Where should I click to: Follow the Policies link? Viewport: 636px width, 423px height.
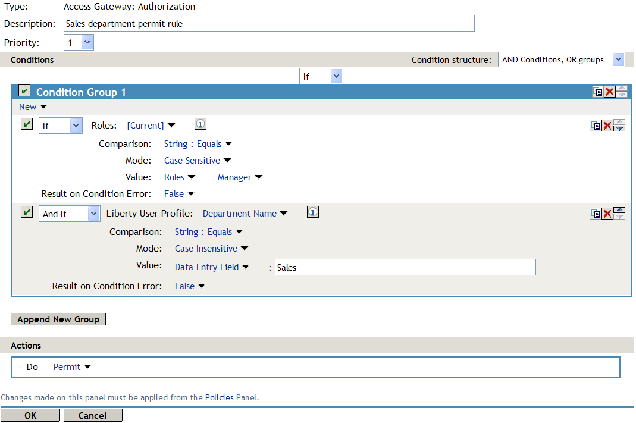[220, 397]
